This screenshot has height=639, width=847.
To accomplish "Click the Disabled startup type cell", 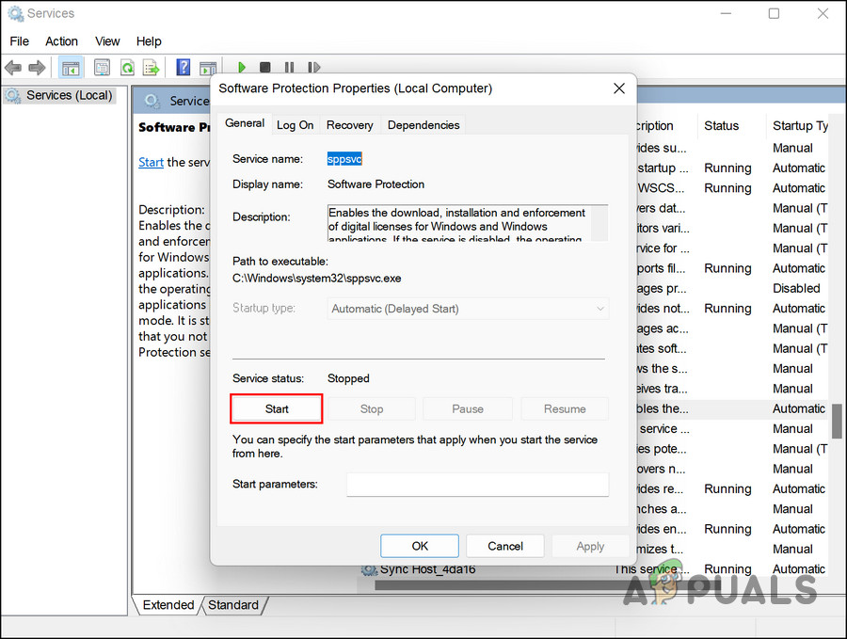I will pyautogui.click(x=796, y=288).
